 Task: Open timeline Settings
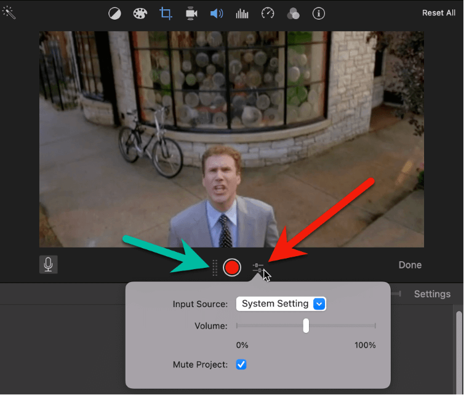point(432,294)
